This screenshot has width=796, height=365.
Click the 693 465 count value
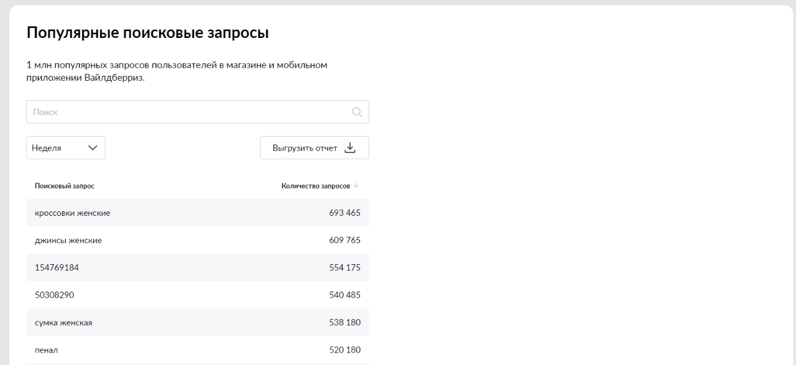(345, 213)
